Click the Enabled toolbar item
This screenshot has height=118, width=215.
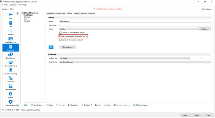(85, 105)
